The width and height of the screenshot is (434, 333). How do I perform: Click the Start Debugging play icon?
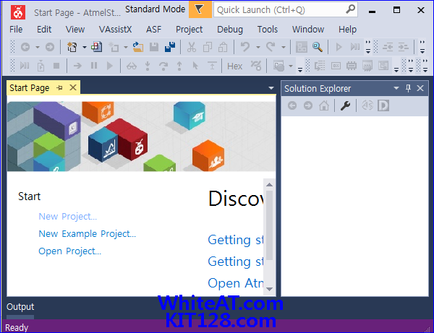[x=339, y=47]
